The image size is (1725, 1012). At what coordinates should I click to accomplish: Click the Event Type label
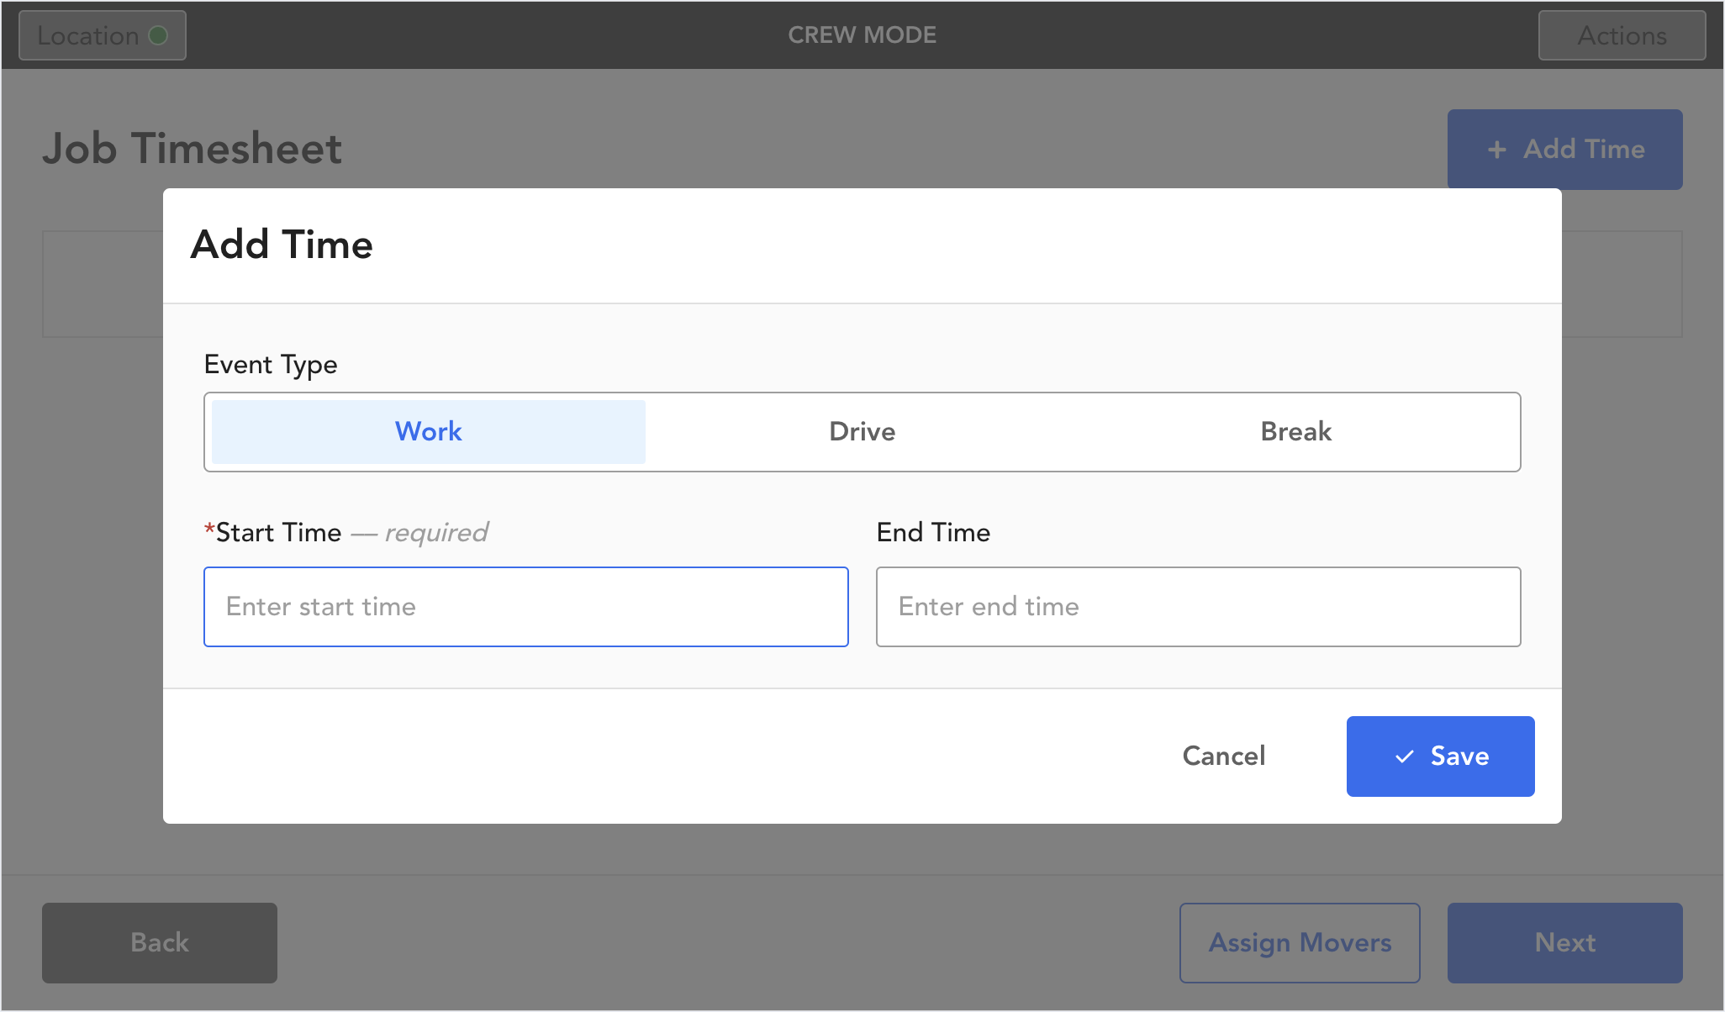[271, 365]
